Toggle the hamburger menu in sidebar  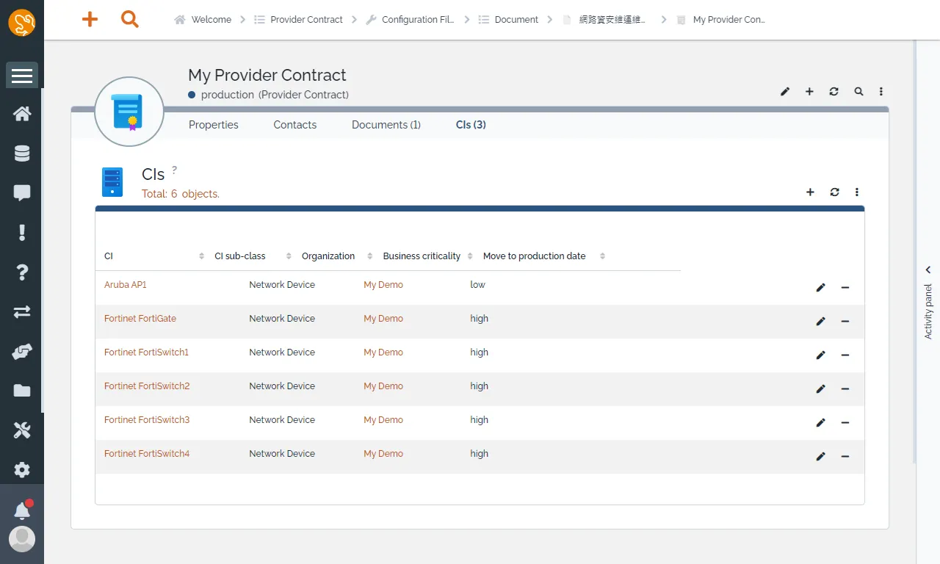point(22,76)
